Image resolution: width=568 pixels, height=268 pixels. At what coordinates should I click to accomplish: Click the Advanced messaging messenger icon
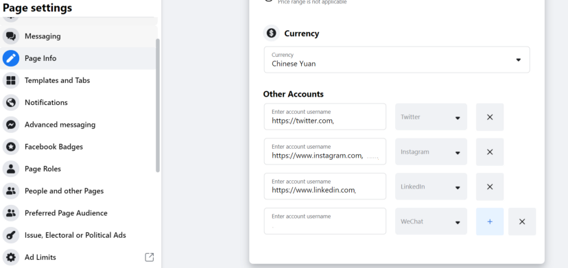11,125
